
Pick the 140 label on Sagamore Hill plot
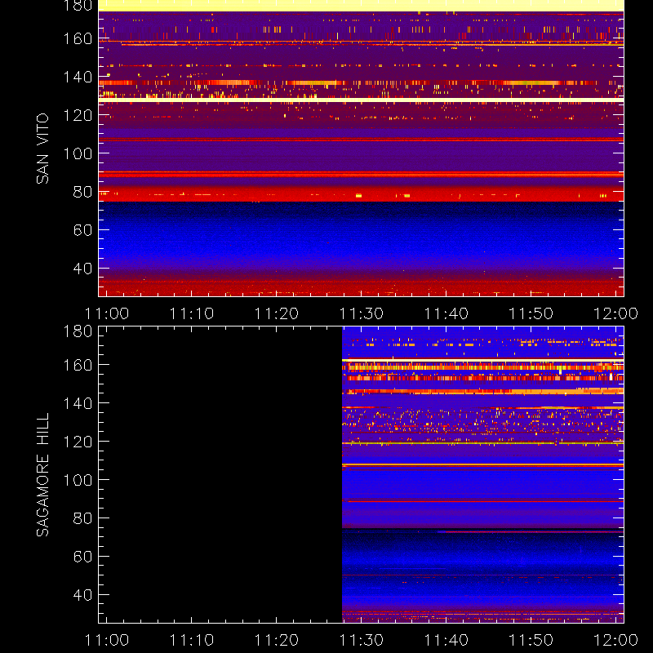78,403
